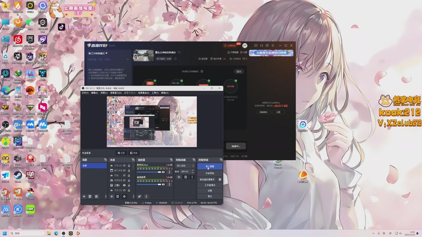Viewport: 422px width, 237px height.
Task: Open virtual camera settings gear icon
Action: (x=220, y=180)
